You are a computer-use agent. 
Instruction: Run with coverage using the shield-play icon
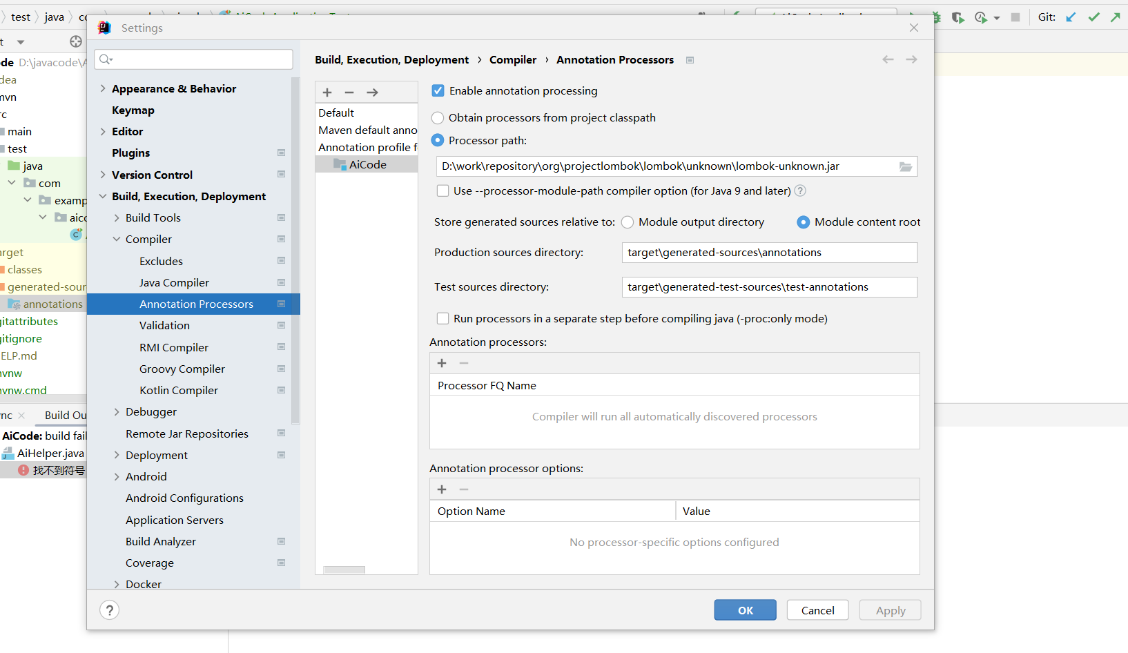click(x=958, y=17)
